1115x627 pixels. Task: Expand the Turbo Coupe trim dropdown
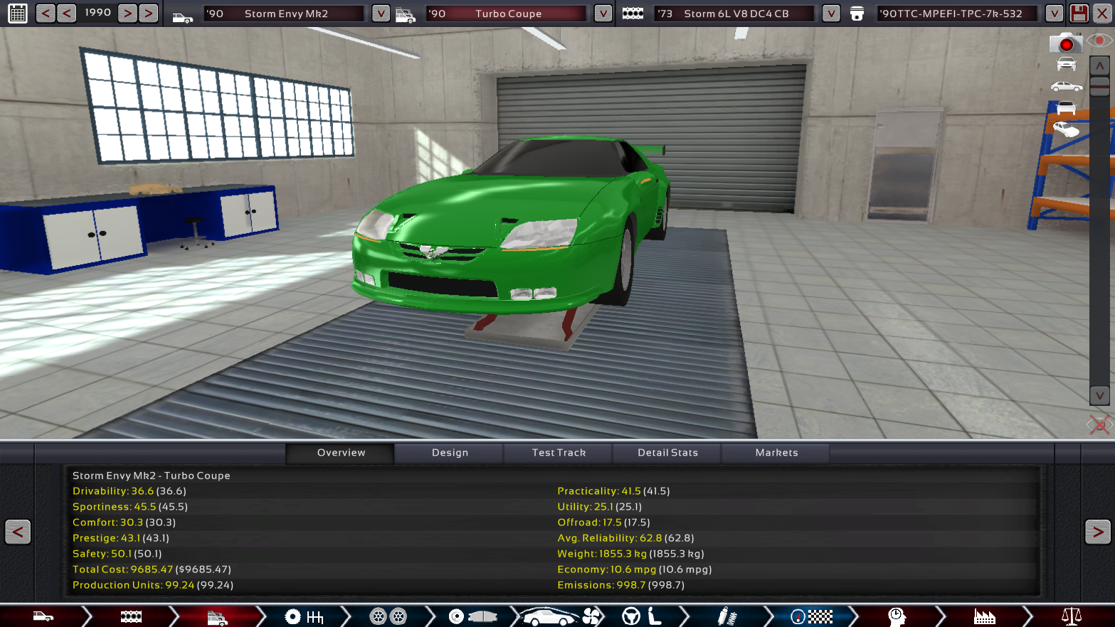pyautogui.click(x=603, y=14)
